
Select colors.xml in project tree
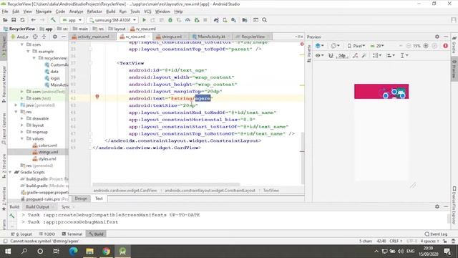[48, 145]
